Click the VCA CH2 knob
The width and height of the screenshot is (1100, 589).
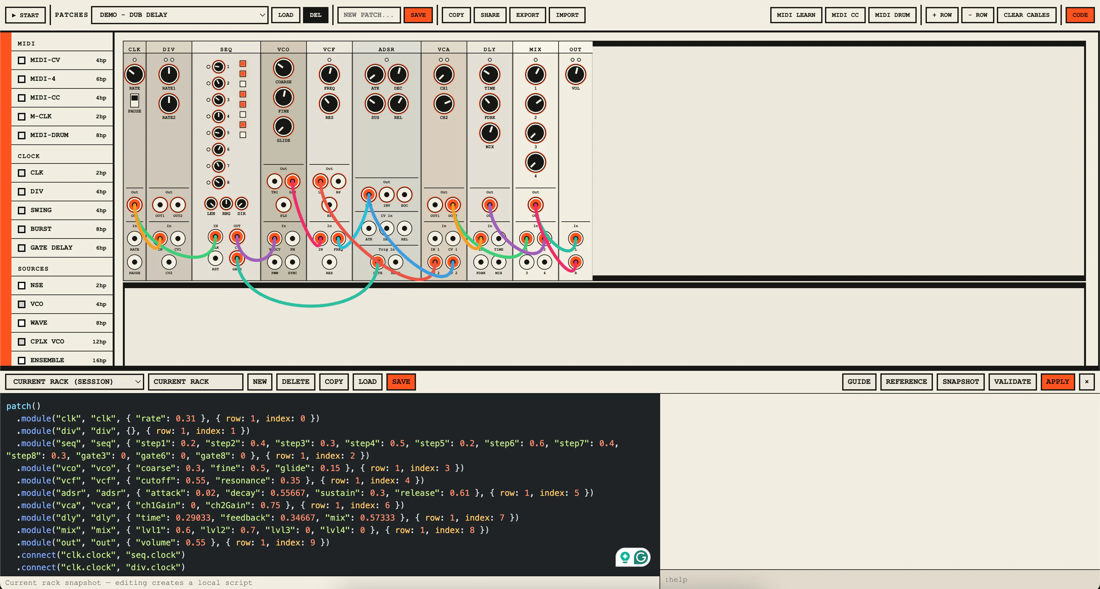coord(444,104)
